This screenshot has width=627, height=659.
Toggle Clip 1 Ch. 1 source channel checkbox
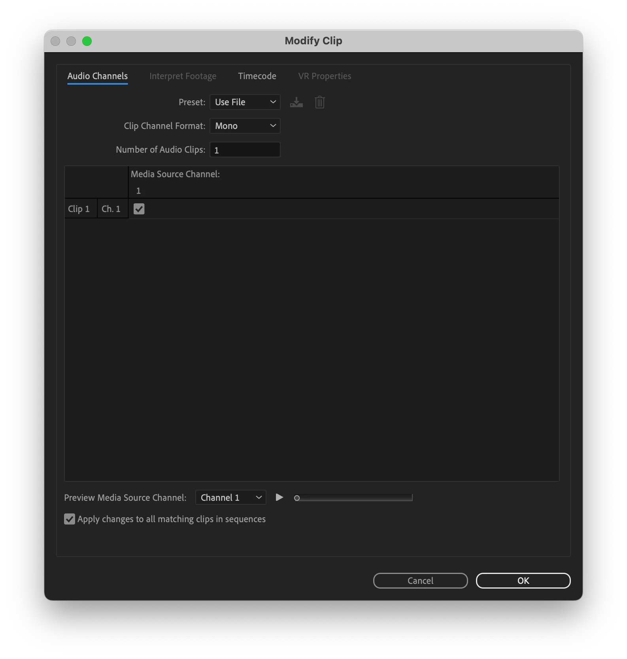[x=139, y=209]
